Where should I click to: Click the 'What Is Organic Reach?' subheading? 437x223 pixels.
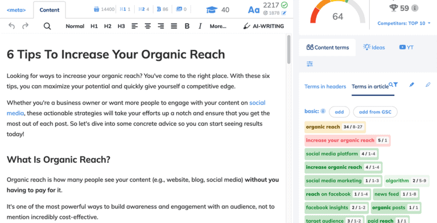coord(59,159)
